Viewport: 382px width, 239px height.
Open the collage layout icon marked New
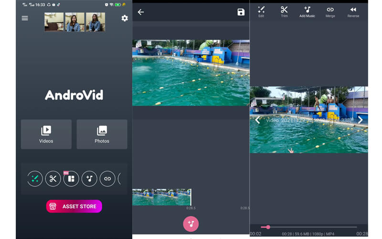(x=71, y=179)
